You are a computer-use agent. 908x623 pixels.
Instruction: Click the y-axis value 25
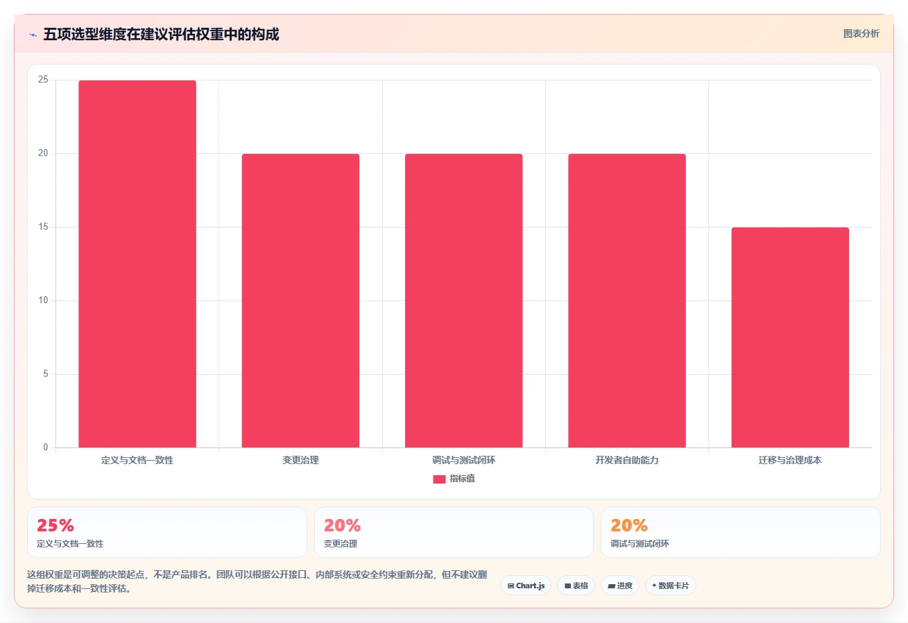[x=44, y=80]
